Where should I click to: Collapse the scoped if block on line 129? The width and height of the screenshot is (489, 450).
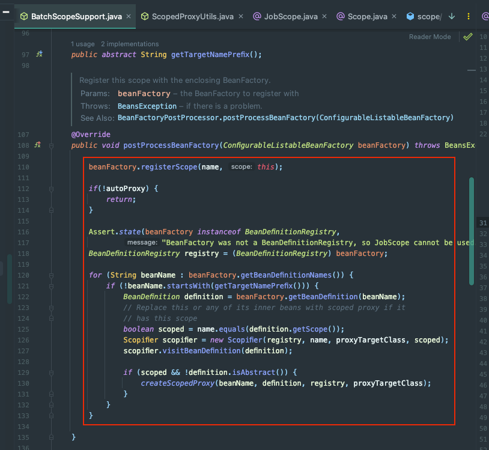(x=52, y=372)
